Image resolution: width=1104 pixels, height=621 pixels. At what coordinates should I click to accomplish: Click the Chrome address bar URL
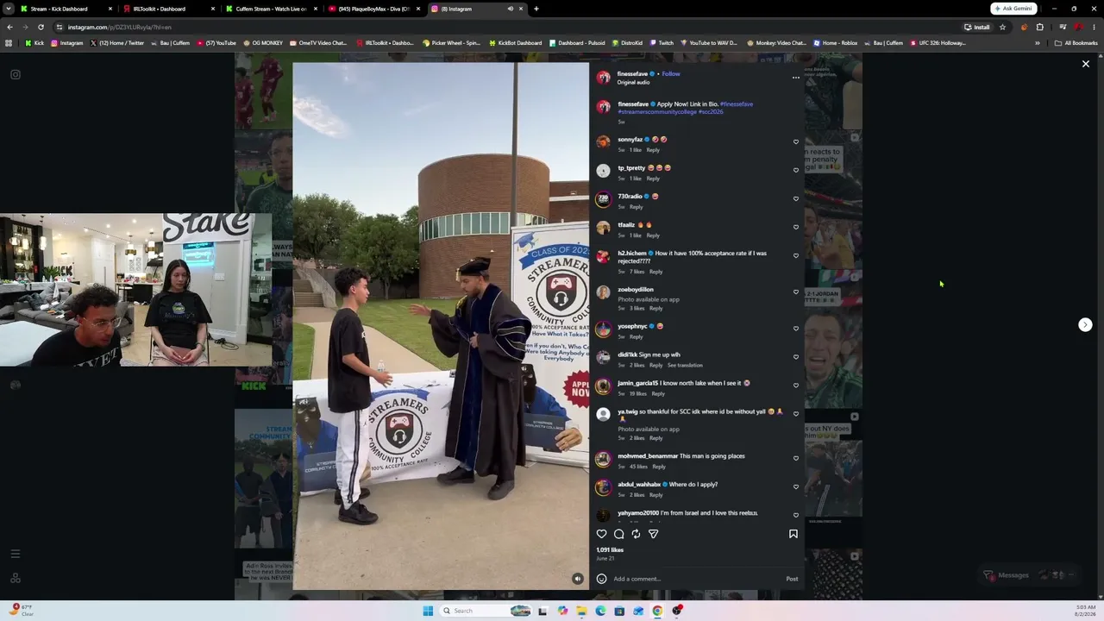(120, 27)
